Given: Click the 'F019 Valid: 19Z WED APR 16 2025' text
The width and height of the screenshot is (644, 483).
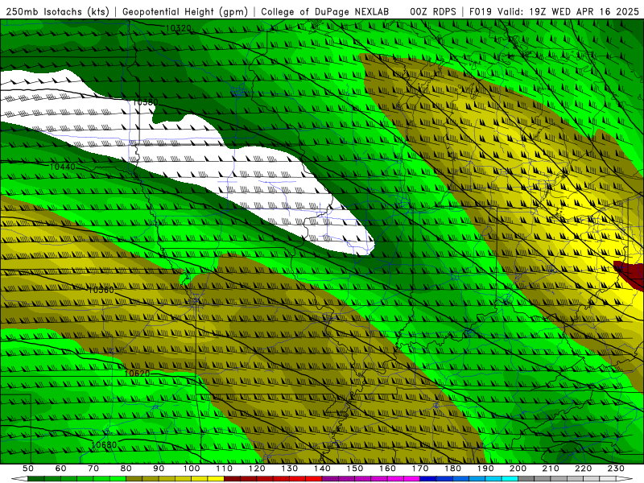Looking at the screenshot, I should [554, 12].
